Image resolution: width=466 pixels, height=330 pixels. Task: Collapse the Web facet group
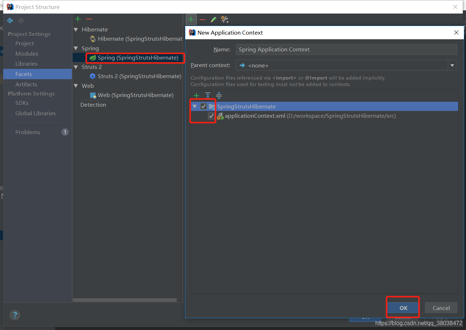[76, 86]
